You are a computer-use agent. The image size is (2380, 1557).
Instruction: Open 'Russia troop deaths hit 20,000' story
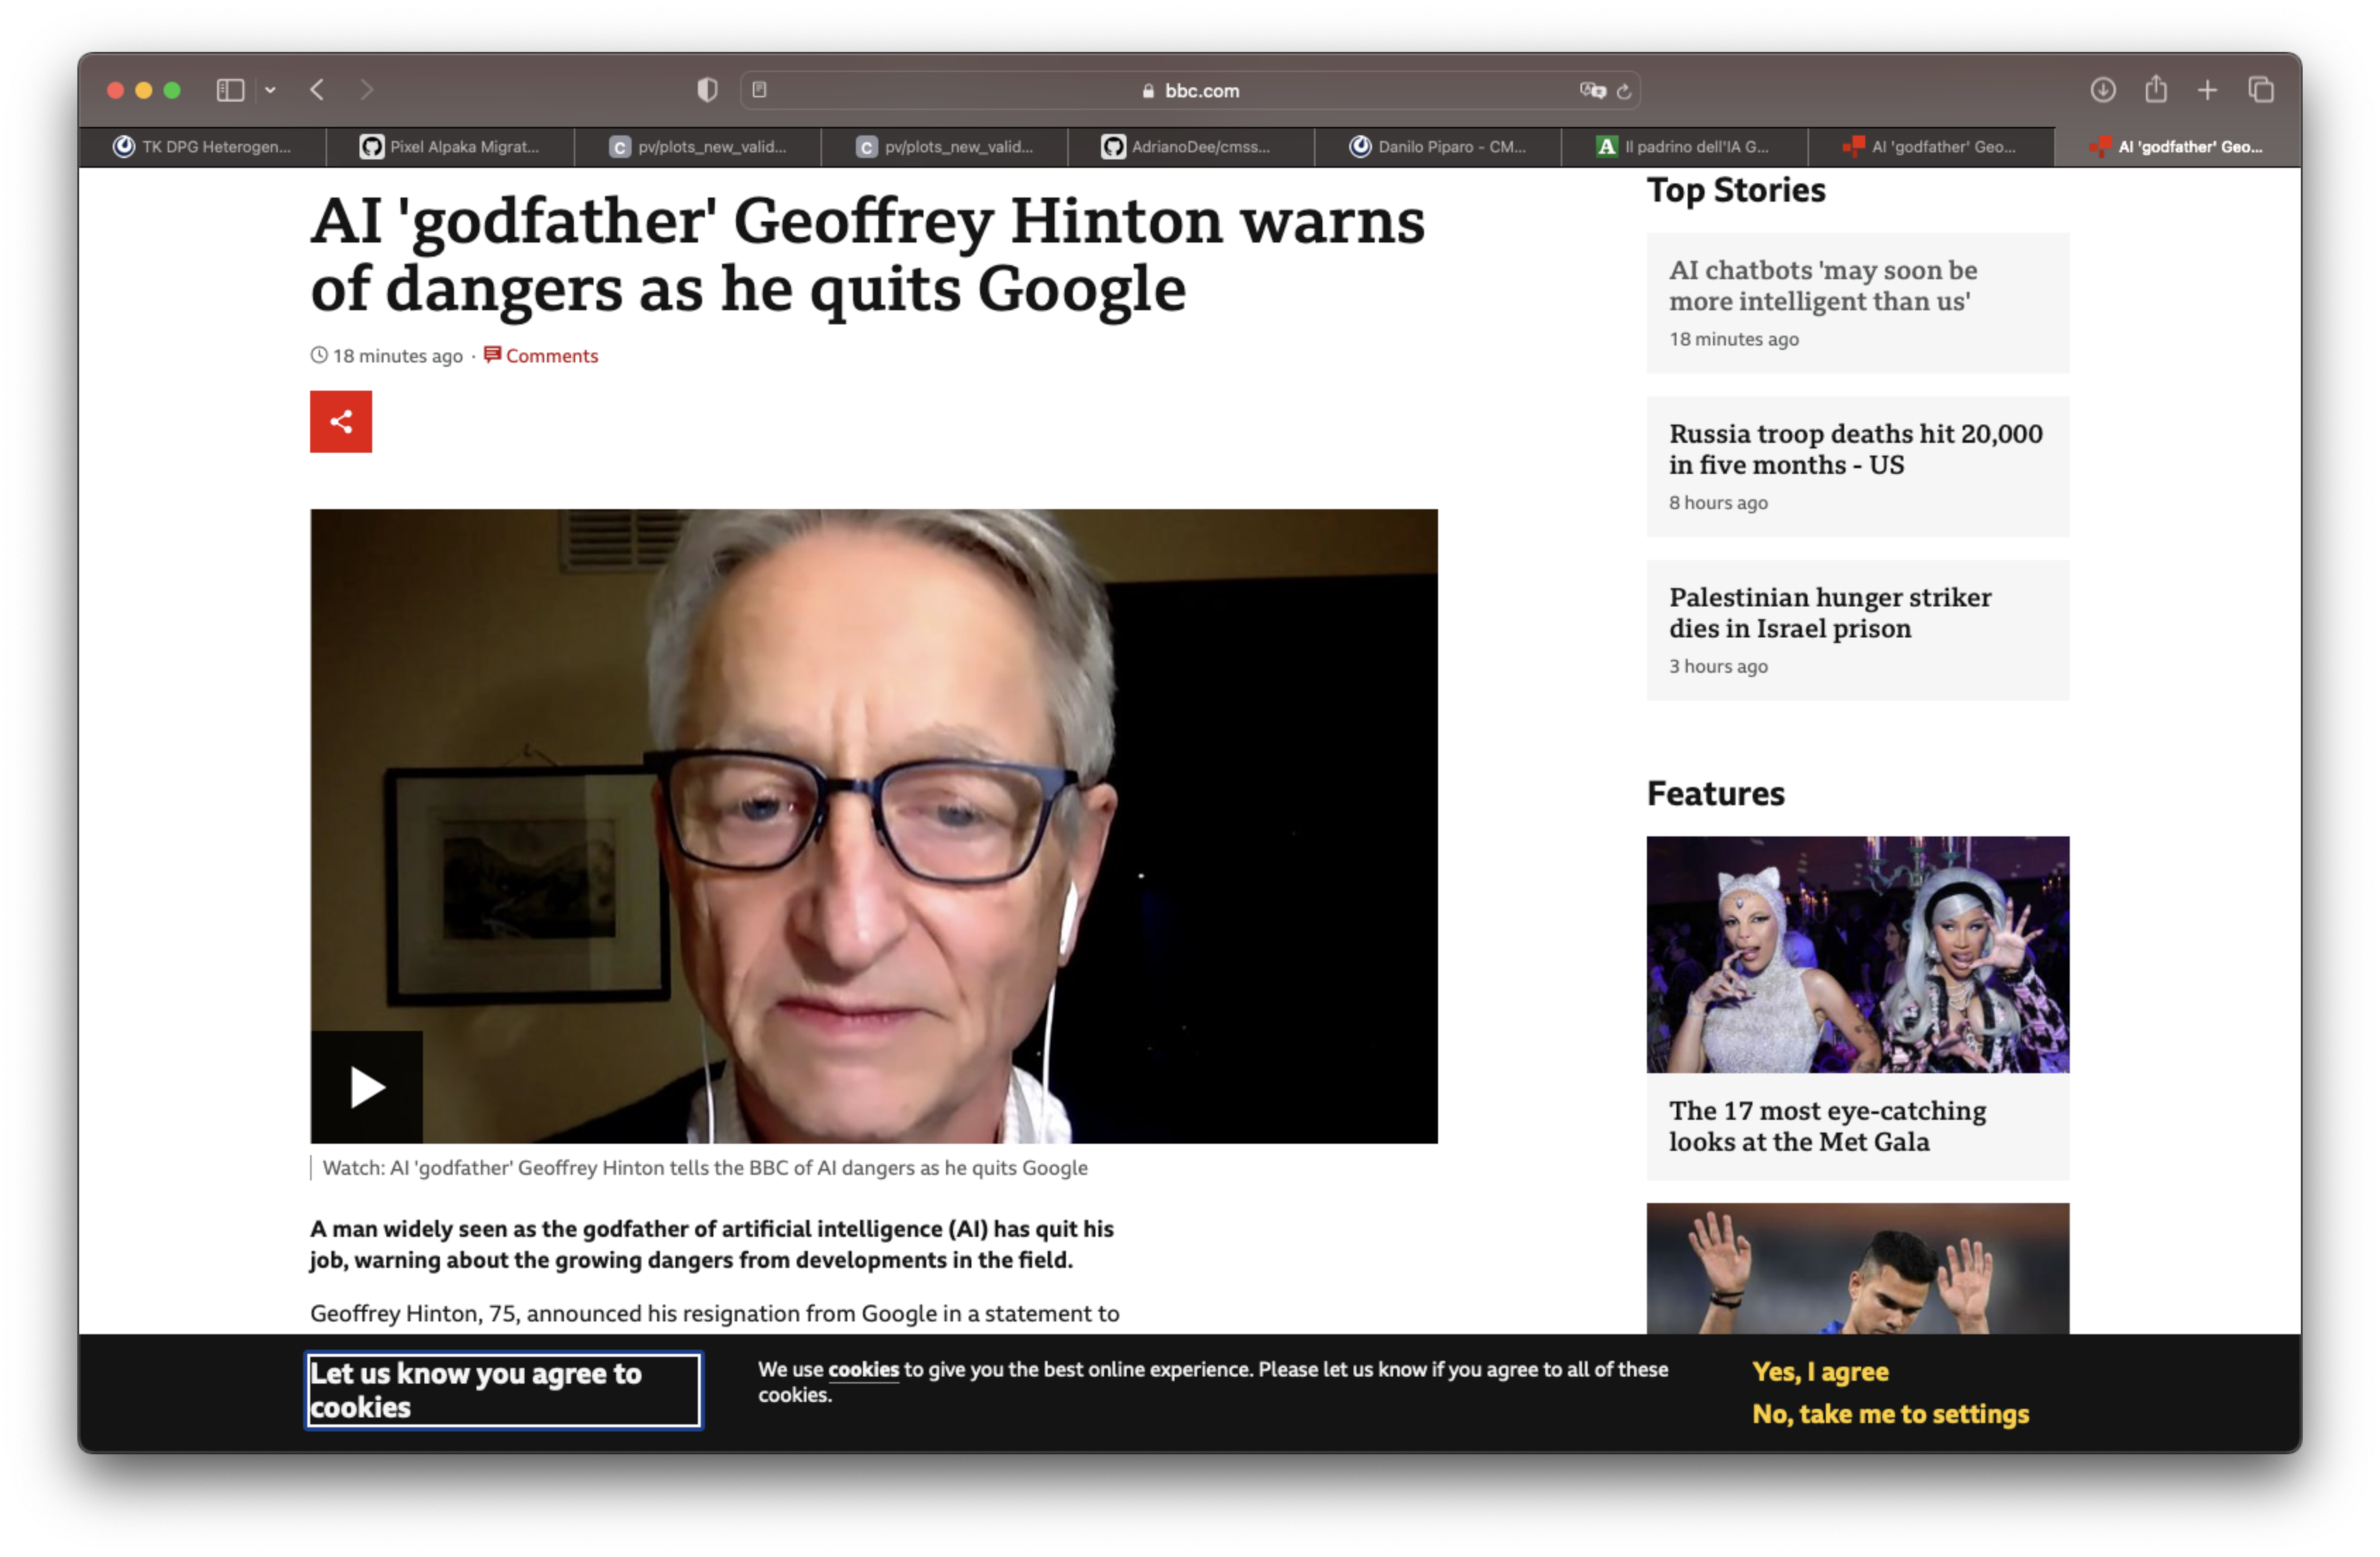pos(1855,449)
